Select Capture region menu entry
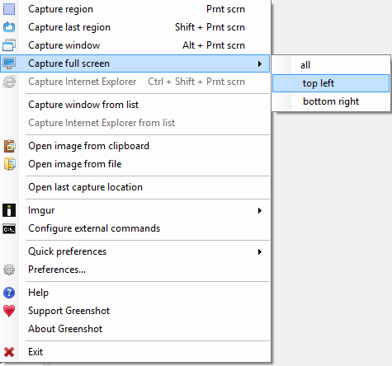Screen dimensions: 392x366 (135, 9)
